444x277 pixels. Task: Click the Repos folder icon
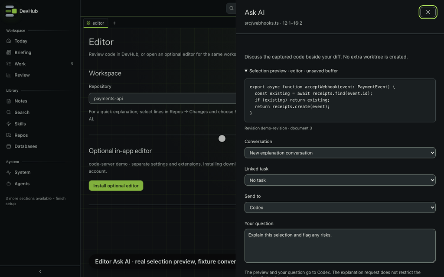(9, 135)
